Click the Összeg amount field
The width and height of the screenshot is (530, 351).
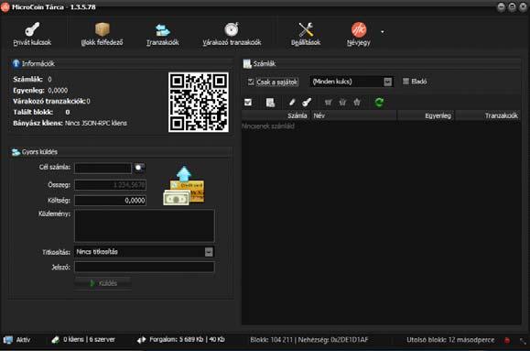click(110, 185)
